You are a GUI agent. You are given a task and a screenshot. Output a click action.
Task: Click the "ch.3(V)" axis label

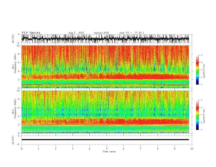[13, 140]
